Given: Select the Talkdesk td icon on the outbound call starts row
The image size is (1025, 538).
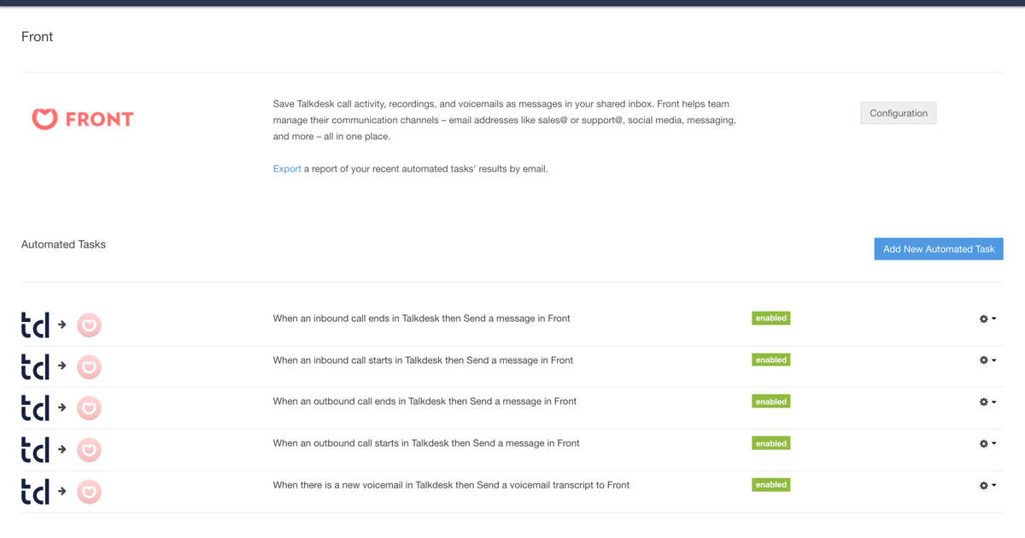Looking at the screenshot, I should point(33,450).
